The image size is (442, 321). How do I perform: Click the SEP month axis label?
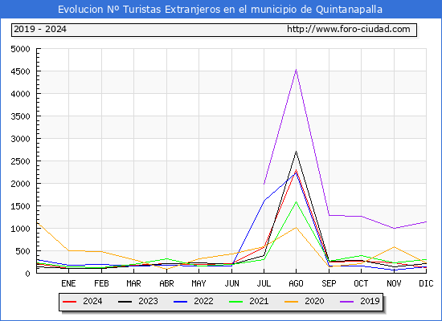click(329, 283)
